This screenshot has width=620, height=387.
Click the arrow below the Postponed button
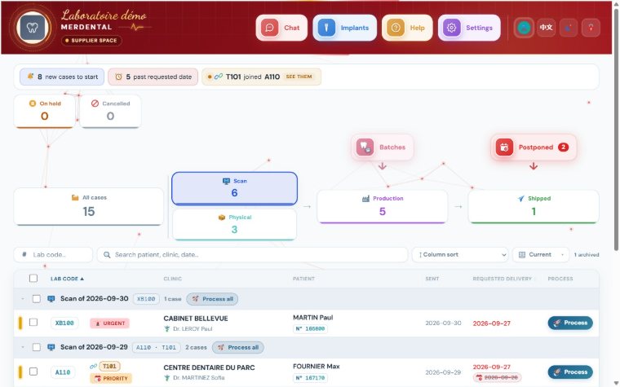click(x=534, y=166)
